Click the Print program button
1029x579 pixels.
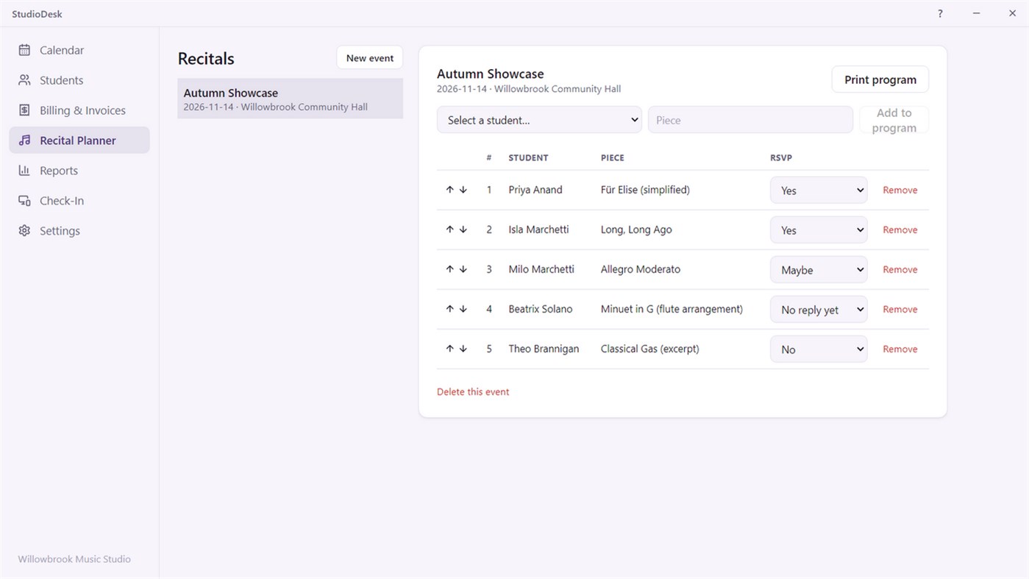pyautogui.click(x=880, y=79)
